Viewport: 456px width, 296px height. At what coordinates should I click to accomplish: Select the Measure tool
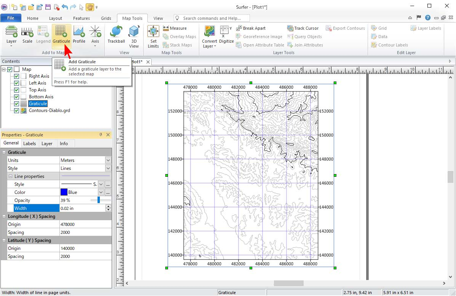[175, 28]
